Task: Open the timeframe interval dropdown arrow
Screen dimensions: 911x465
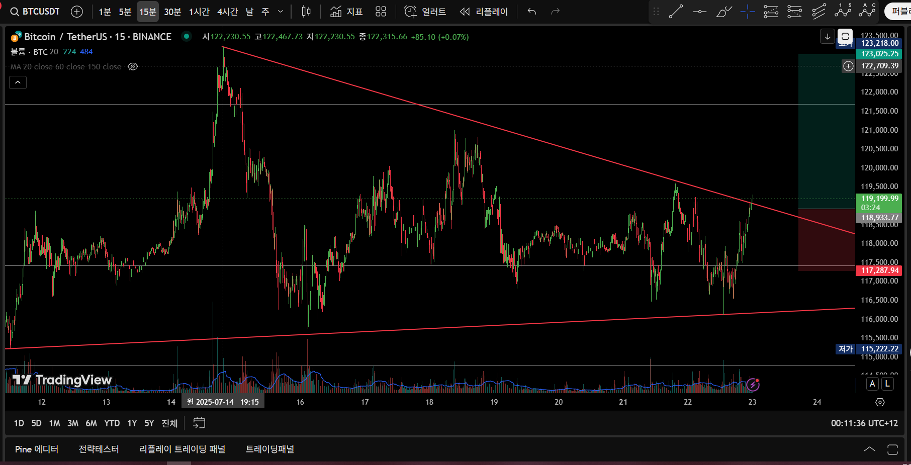Action: (x=281, y=12)
